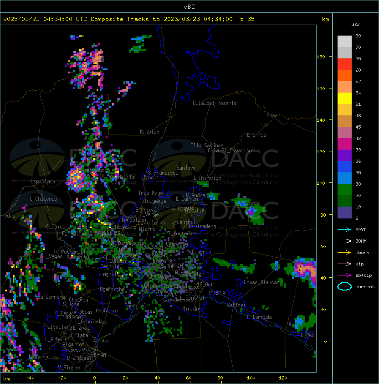Pick the bright yellow legend swatch
Viewport: 379px width, 384px height.
point(344,98)
